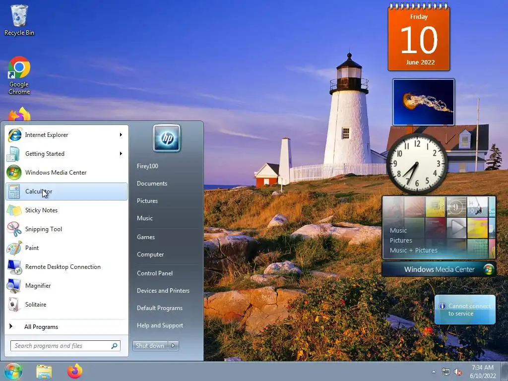508x381 pixels.
Task: Click the Windows Media Center orb icon in Start menu
Action: point(14,173)
